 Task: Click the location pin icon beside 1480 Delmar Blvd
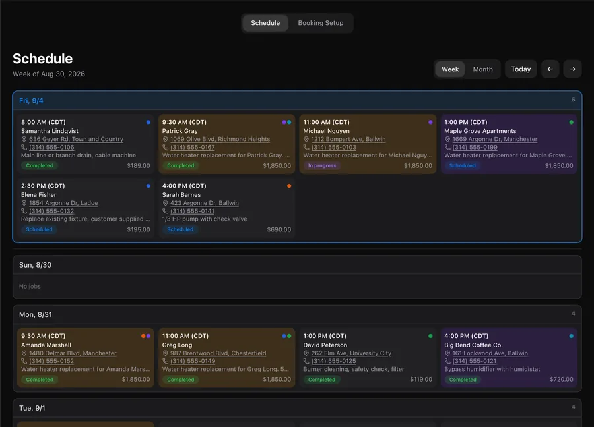tap(24, 353)
